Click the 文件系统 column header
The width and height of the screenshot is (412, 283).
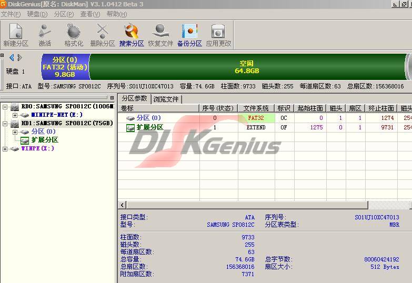[x=256, y=108]
